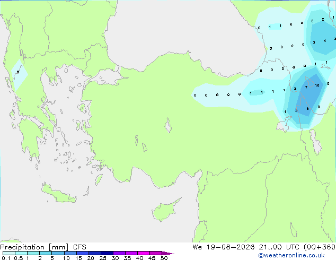
Task: Click legend tick label "40"
Action: tap(139, 258)
